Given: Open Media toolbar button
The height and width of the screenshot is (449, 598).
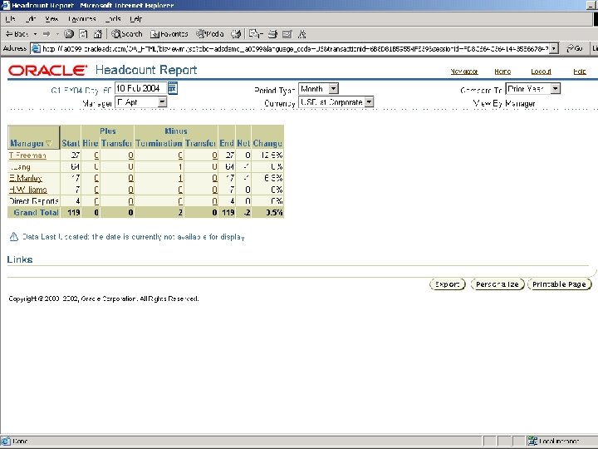Looking at the screenshot, I should (210, 34).
